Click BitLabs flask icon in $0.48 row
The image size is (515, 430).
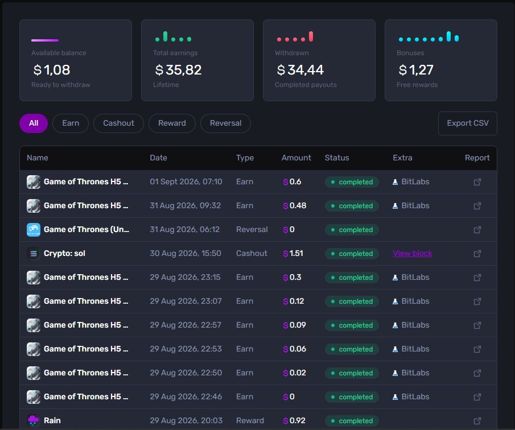(x=395, y=206)
